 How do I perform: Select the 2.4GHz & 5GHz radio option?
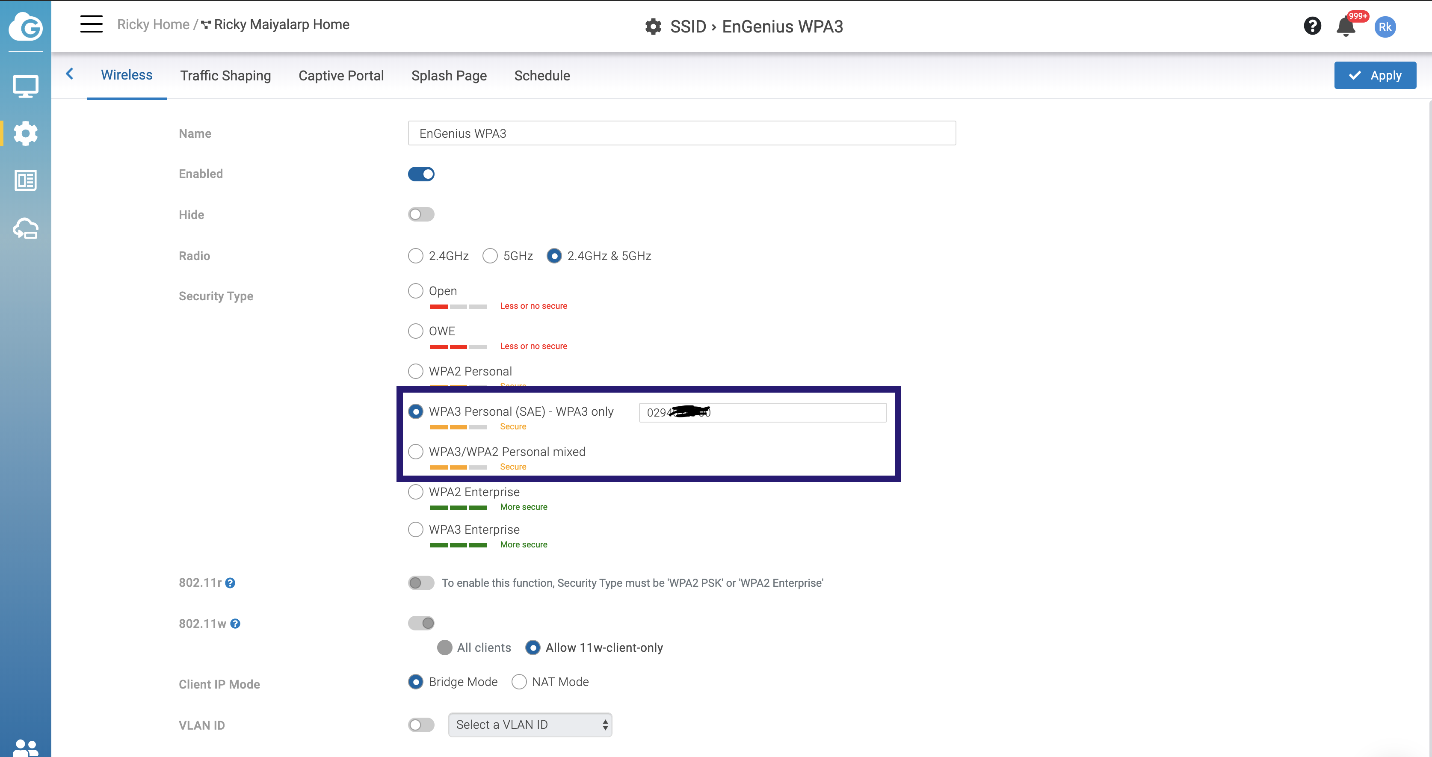tap(553, 256)
